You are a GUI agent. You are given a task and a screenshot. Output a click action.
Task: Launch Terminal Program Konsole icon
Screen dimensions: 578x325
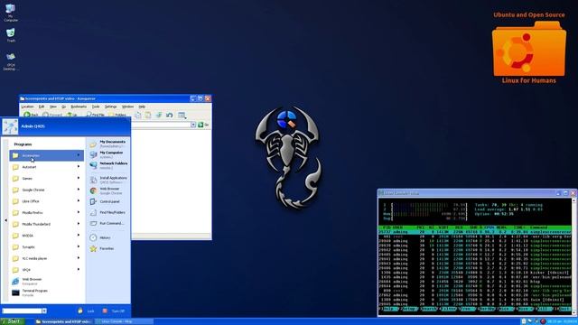point(15,292)
